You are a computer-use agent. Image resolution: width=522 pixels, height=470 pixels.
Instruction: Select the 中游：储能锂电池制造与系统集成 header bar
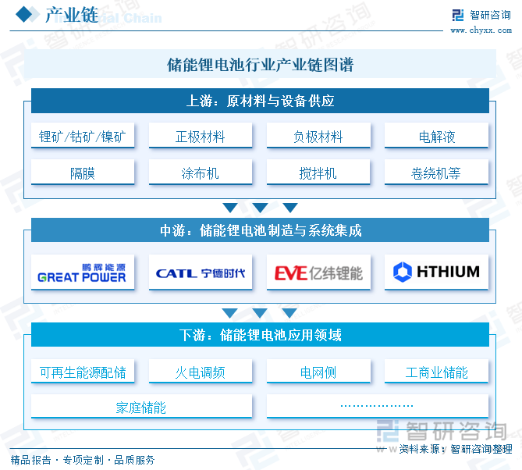click(260, 230)
